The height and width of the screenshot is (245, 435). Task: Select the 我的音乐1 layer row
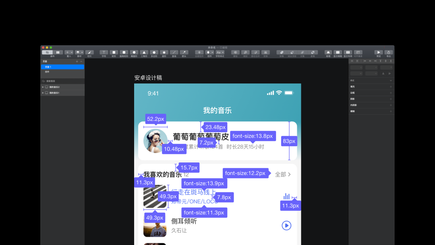[62, 93]
